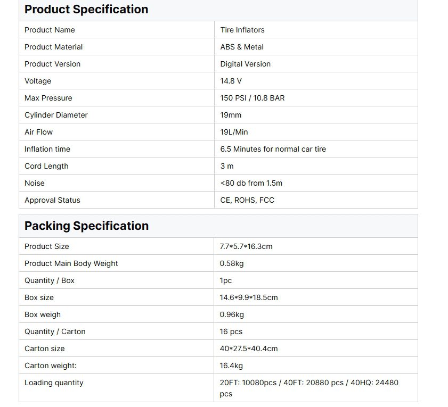
Task: Select the 14.6*9.9*18.5cm box size value
Action: (x=249, y=297)
